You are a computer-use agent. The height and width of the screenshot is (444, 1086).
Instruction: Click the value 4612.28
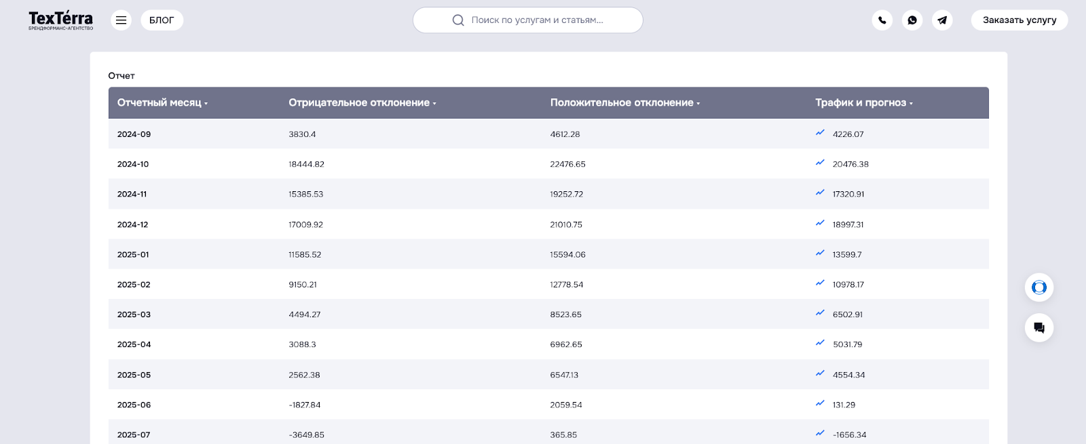[x=565, y=134]
